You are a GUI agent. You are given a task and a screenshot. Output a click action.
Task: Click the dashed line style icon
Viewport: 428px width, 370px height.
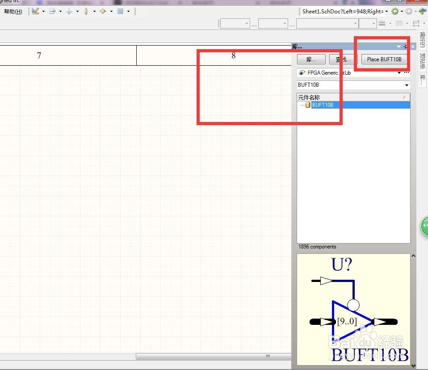tap(399, 24)
